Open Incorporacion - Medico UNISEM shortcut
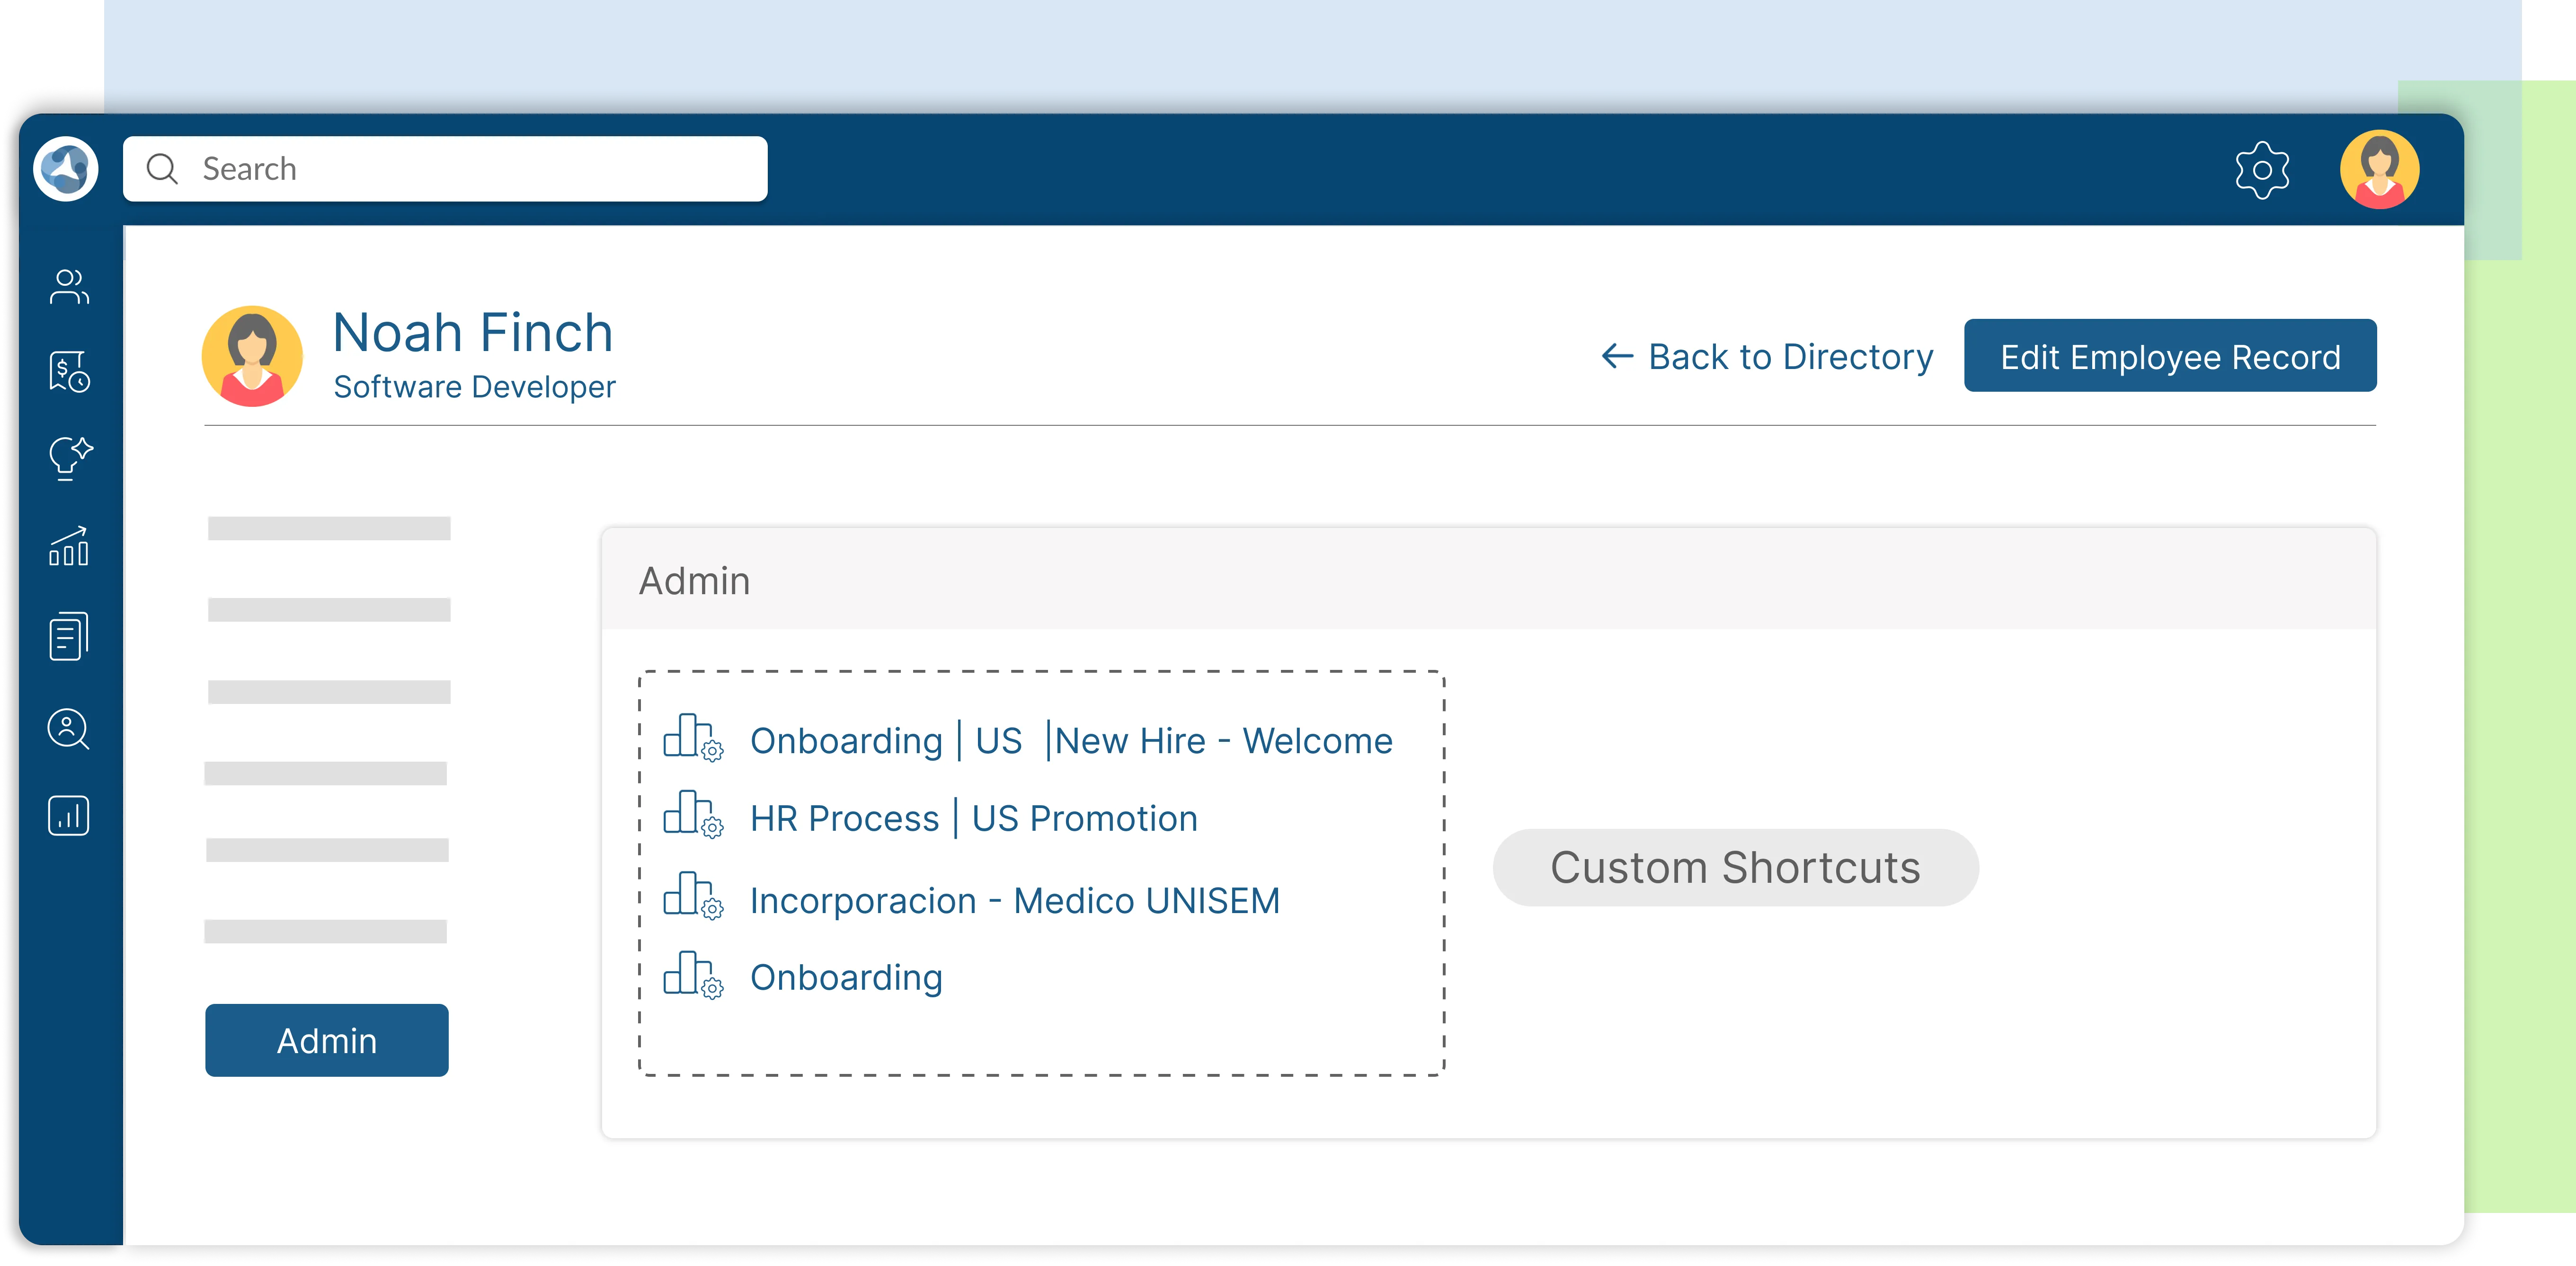Screen dimensions: 2576x1266 pos(1014,900)
